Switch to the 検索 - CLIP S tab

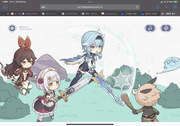[90, 14]
